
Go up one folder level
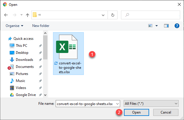[x=28, y=15]
